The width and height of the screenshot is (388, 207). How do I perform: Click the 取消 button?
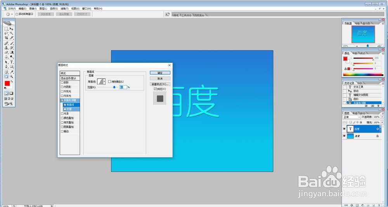tap(160, 78)
